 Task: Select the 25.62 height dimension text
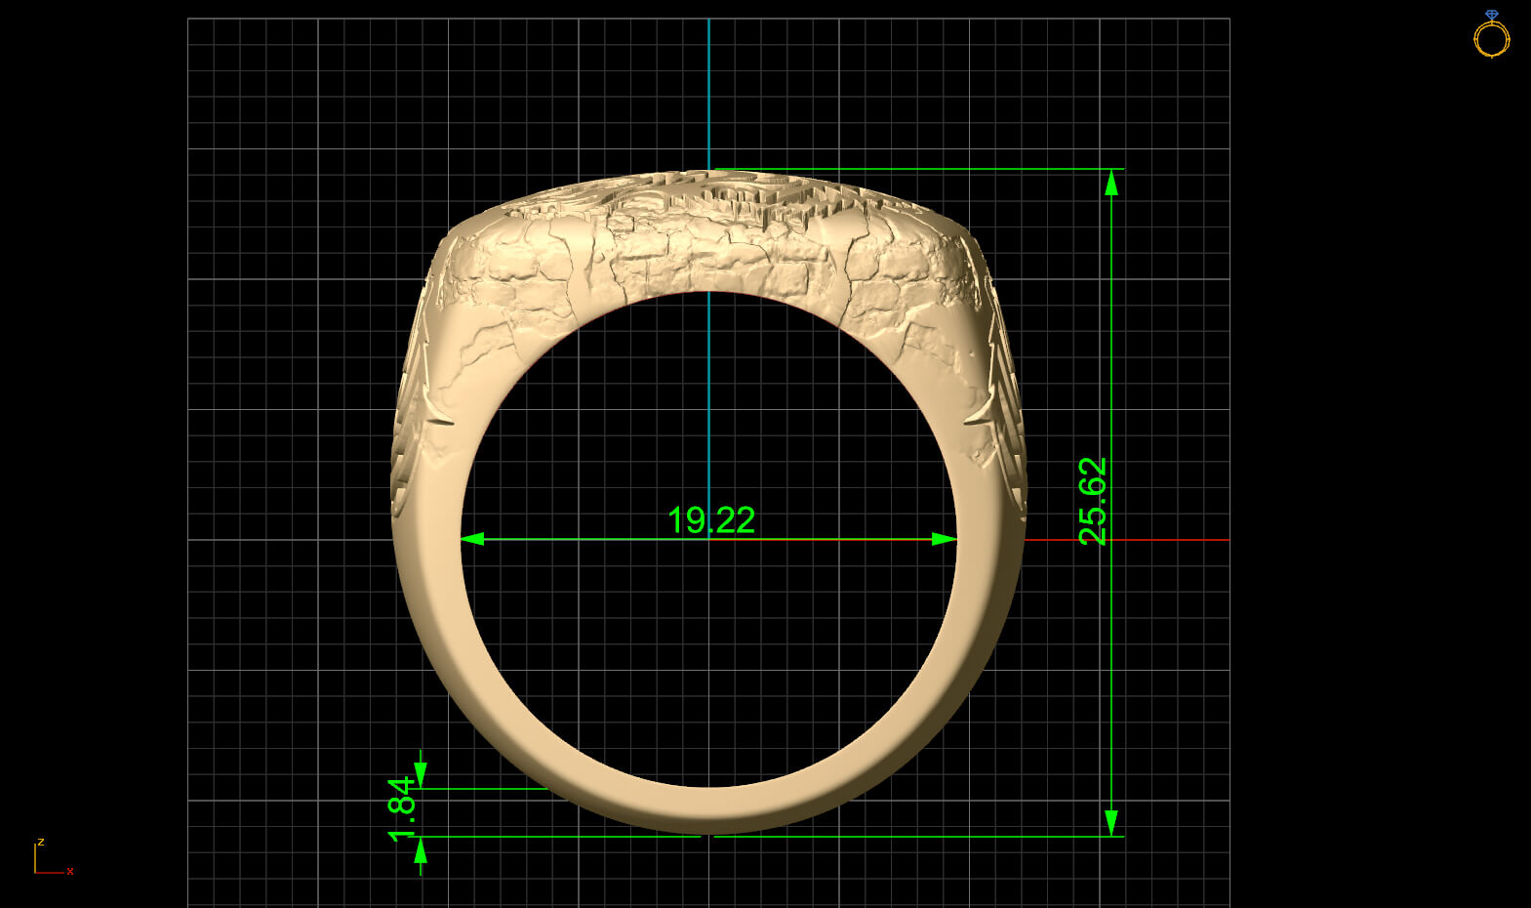coord(1094,501)
